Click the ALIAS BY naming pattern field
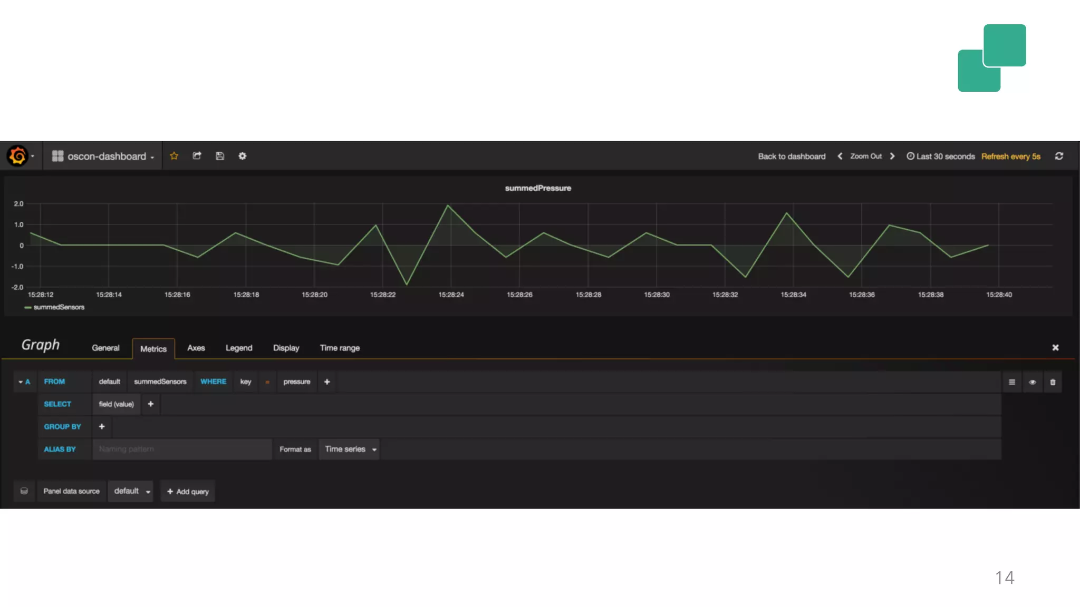 point(182,449)
